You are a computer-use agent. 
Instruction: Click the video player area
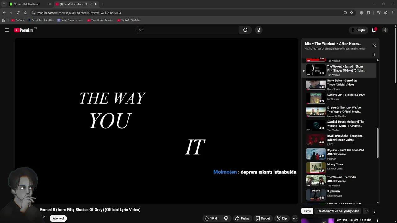156,121
